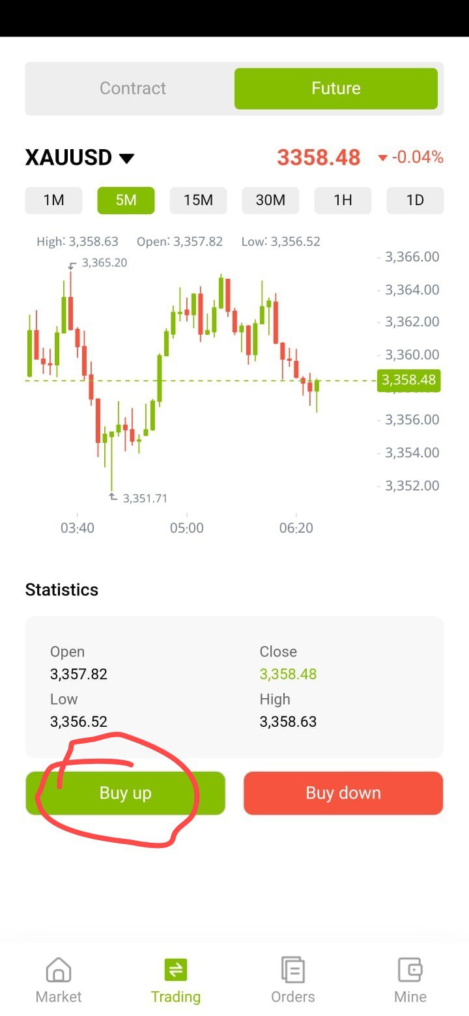469x1016 pixels.
Task: Click the red down-triangle beside -0.04%
Action: click(383, 158)
